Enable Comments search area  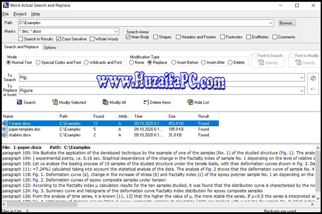[275, 37]
